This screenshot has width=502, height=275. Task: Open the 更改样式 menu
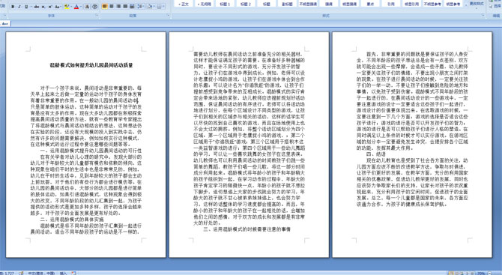coord(477,4)
